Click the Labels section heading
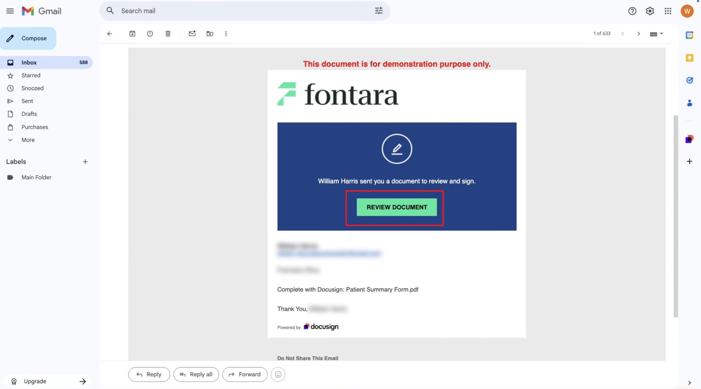Viewport: 701px width, 389px height. tap(16, 162)
